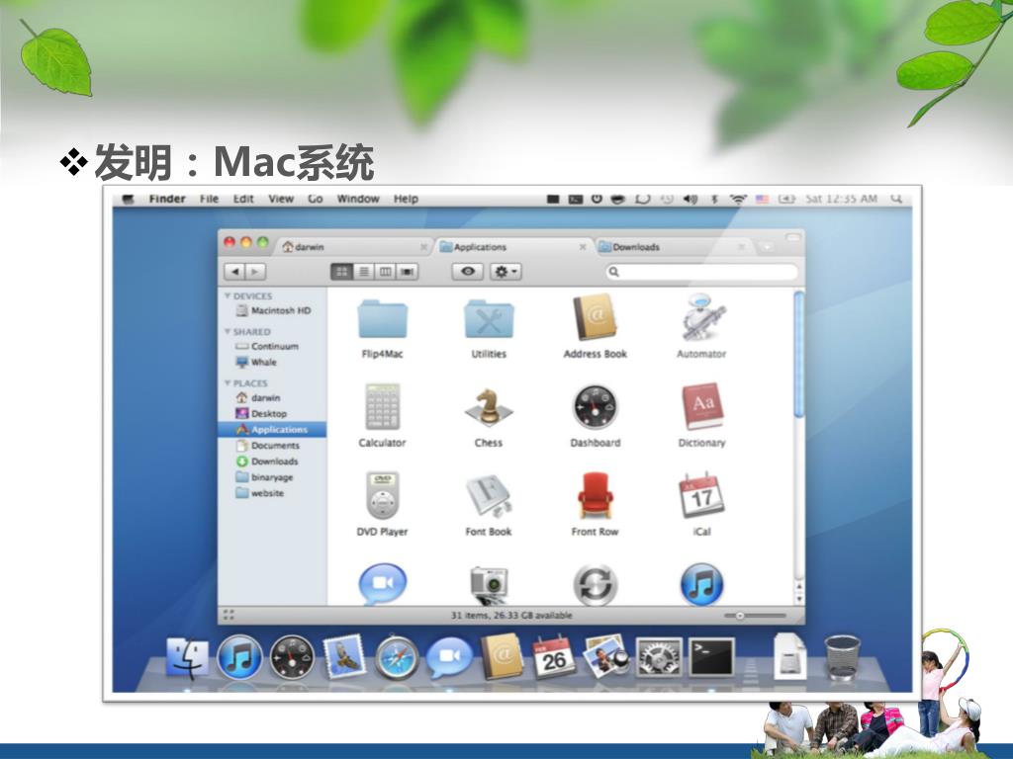Open the Window menu
This screenshot has width=1013, height=759.
pyautogui.click(x=358, y=199)
